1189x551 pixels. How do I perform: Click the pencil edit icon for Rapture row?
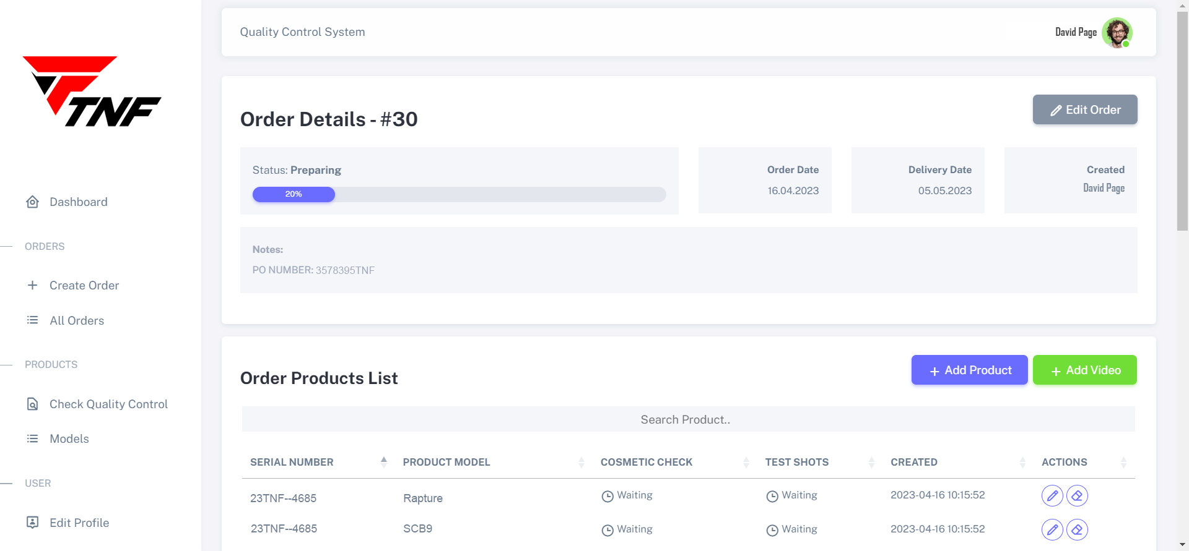tap(1052, 496)
